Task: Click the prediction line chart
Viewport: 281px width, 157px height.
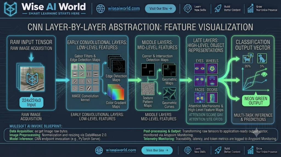Action: point(256,80)
